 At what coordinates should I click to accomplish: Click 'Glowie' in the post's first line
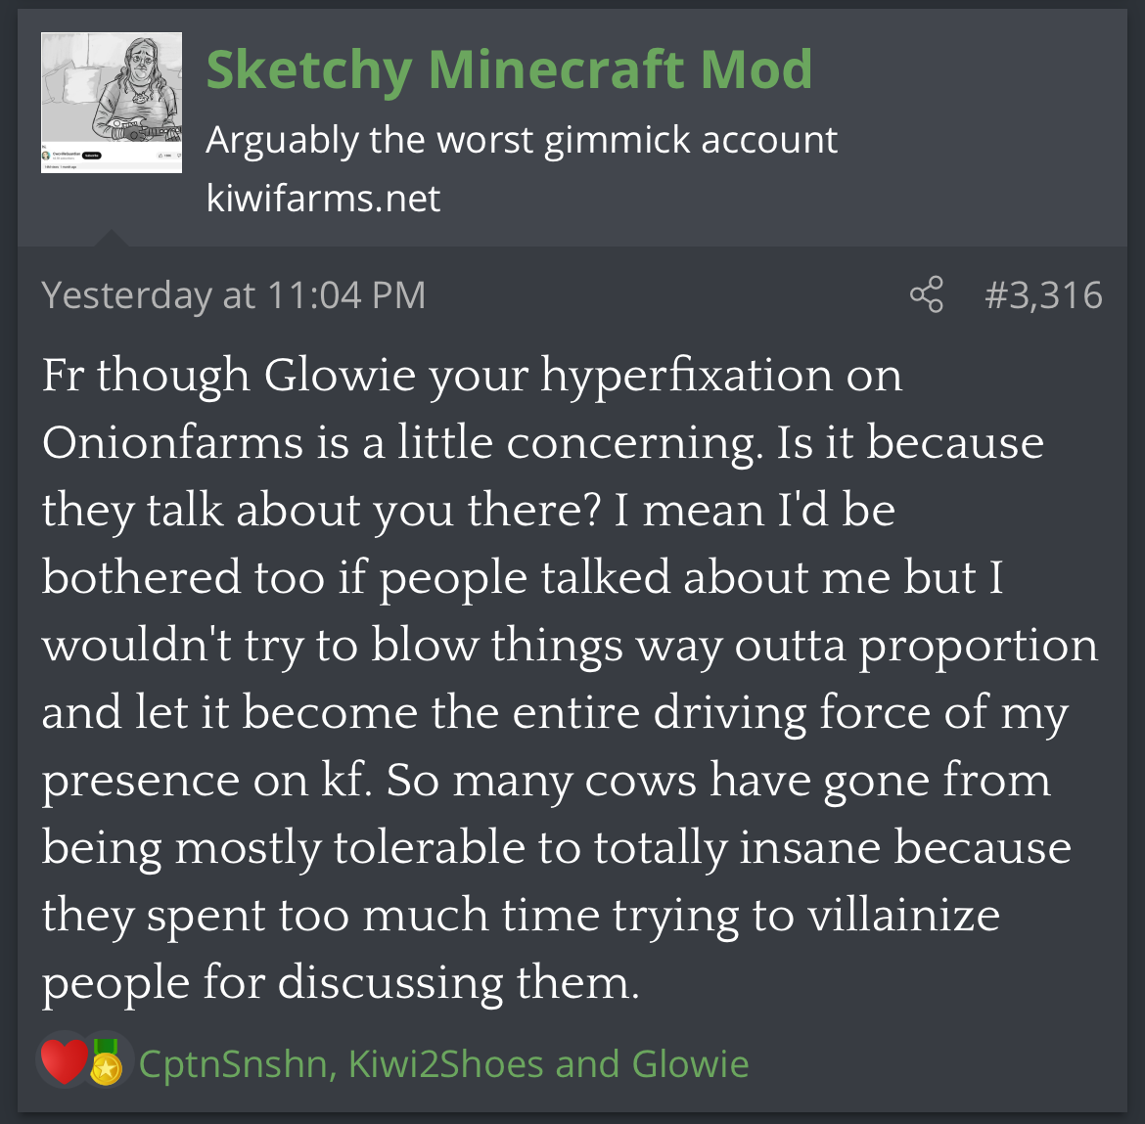point(340,375)
